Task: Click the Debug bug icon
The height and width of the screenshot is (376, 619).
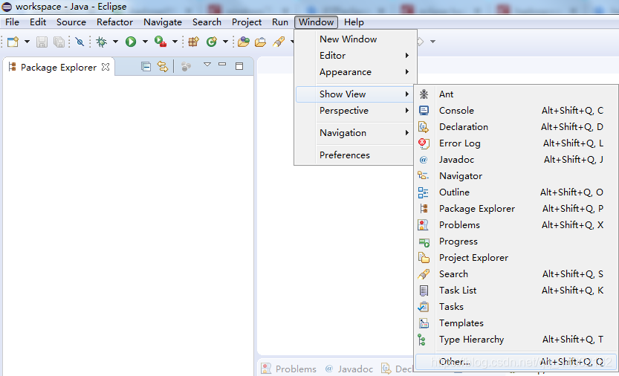Action: [x=102, y=42]
